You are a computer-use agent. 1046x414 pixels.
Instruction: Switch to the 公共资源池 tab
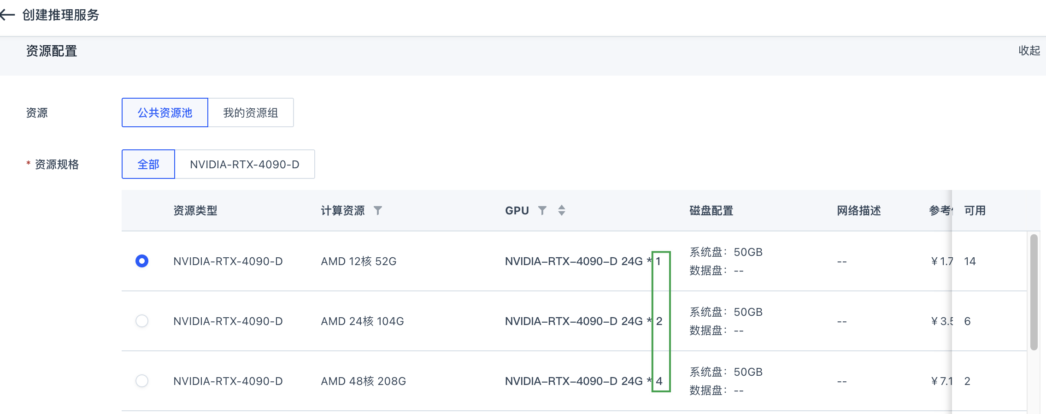coord(165,112)
